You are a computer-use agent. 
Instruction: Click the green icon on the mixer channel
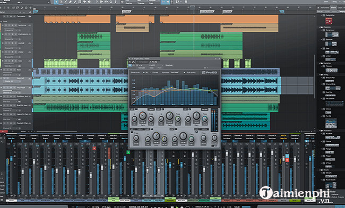point(128,152)
